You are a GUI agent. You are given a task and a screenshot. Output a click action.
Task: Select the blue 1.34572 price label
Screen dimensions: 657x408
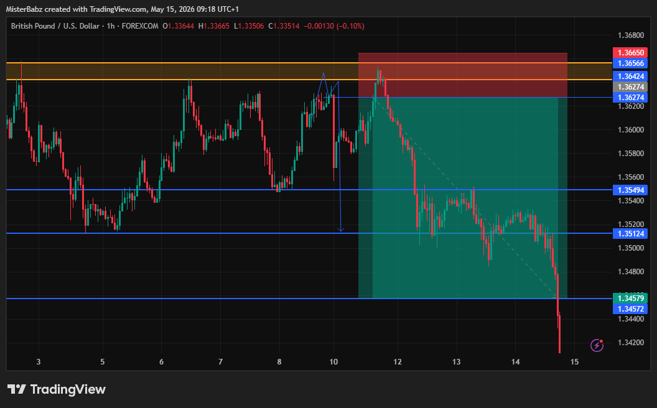630,308
